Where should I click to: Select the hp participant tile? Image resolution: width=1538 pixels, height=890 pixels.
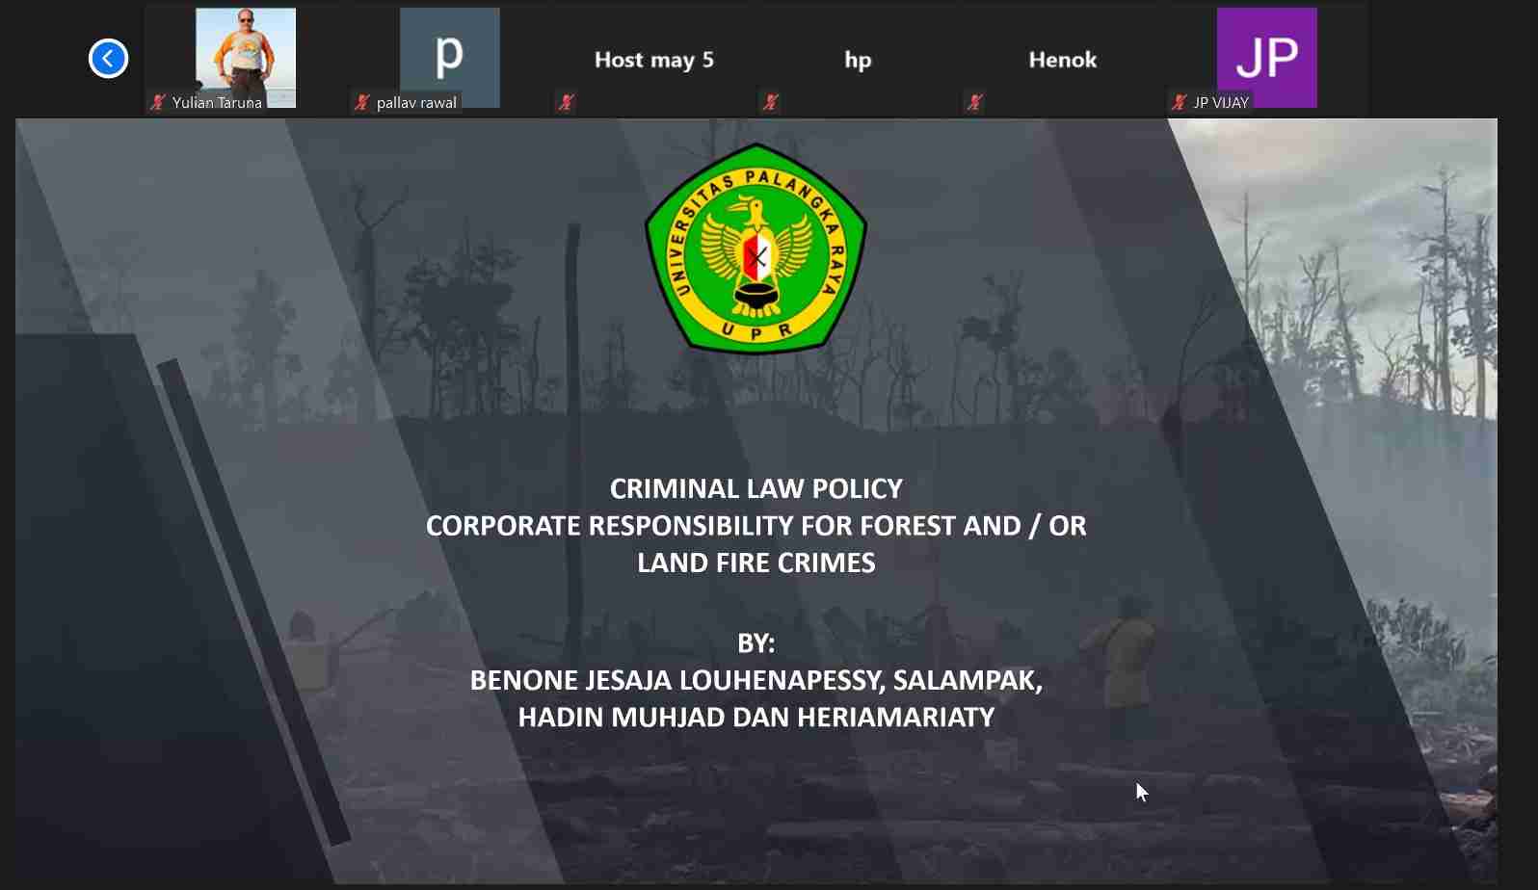pyautogui.click(x=858, y=60)
